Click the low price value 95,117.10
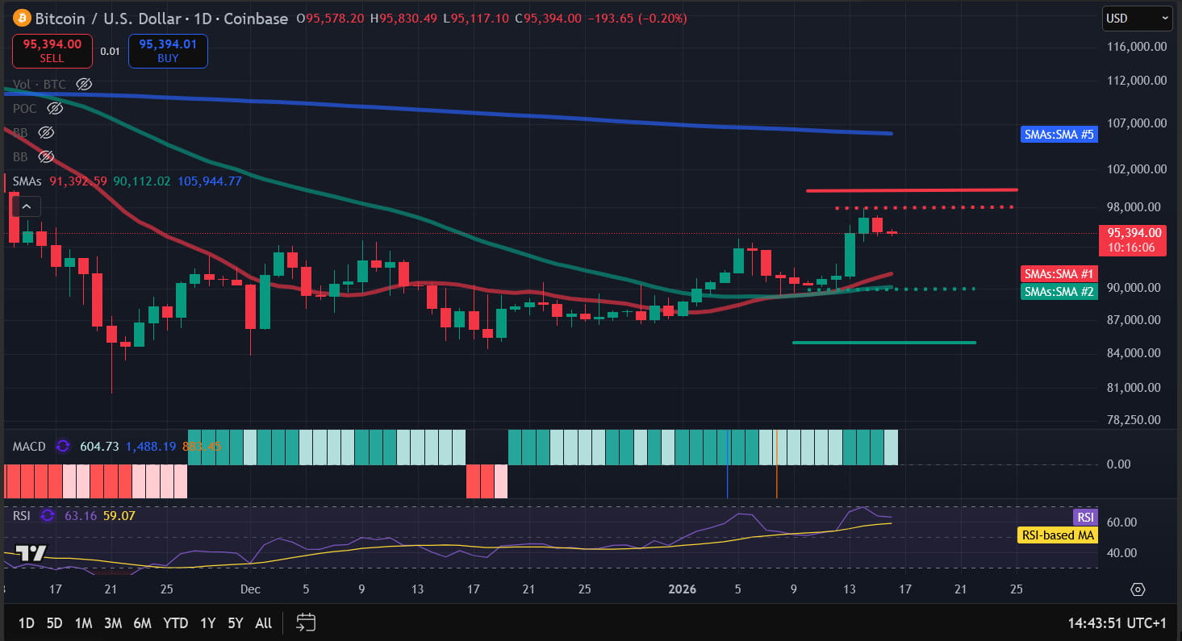1182x641 pixels. point(480,19)
